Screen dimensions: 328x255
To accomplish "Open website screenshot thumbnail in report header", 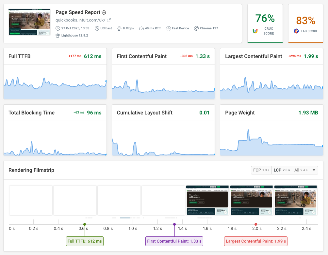I will click(29, 22).
